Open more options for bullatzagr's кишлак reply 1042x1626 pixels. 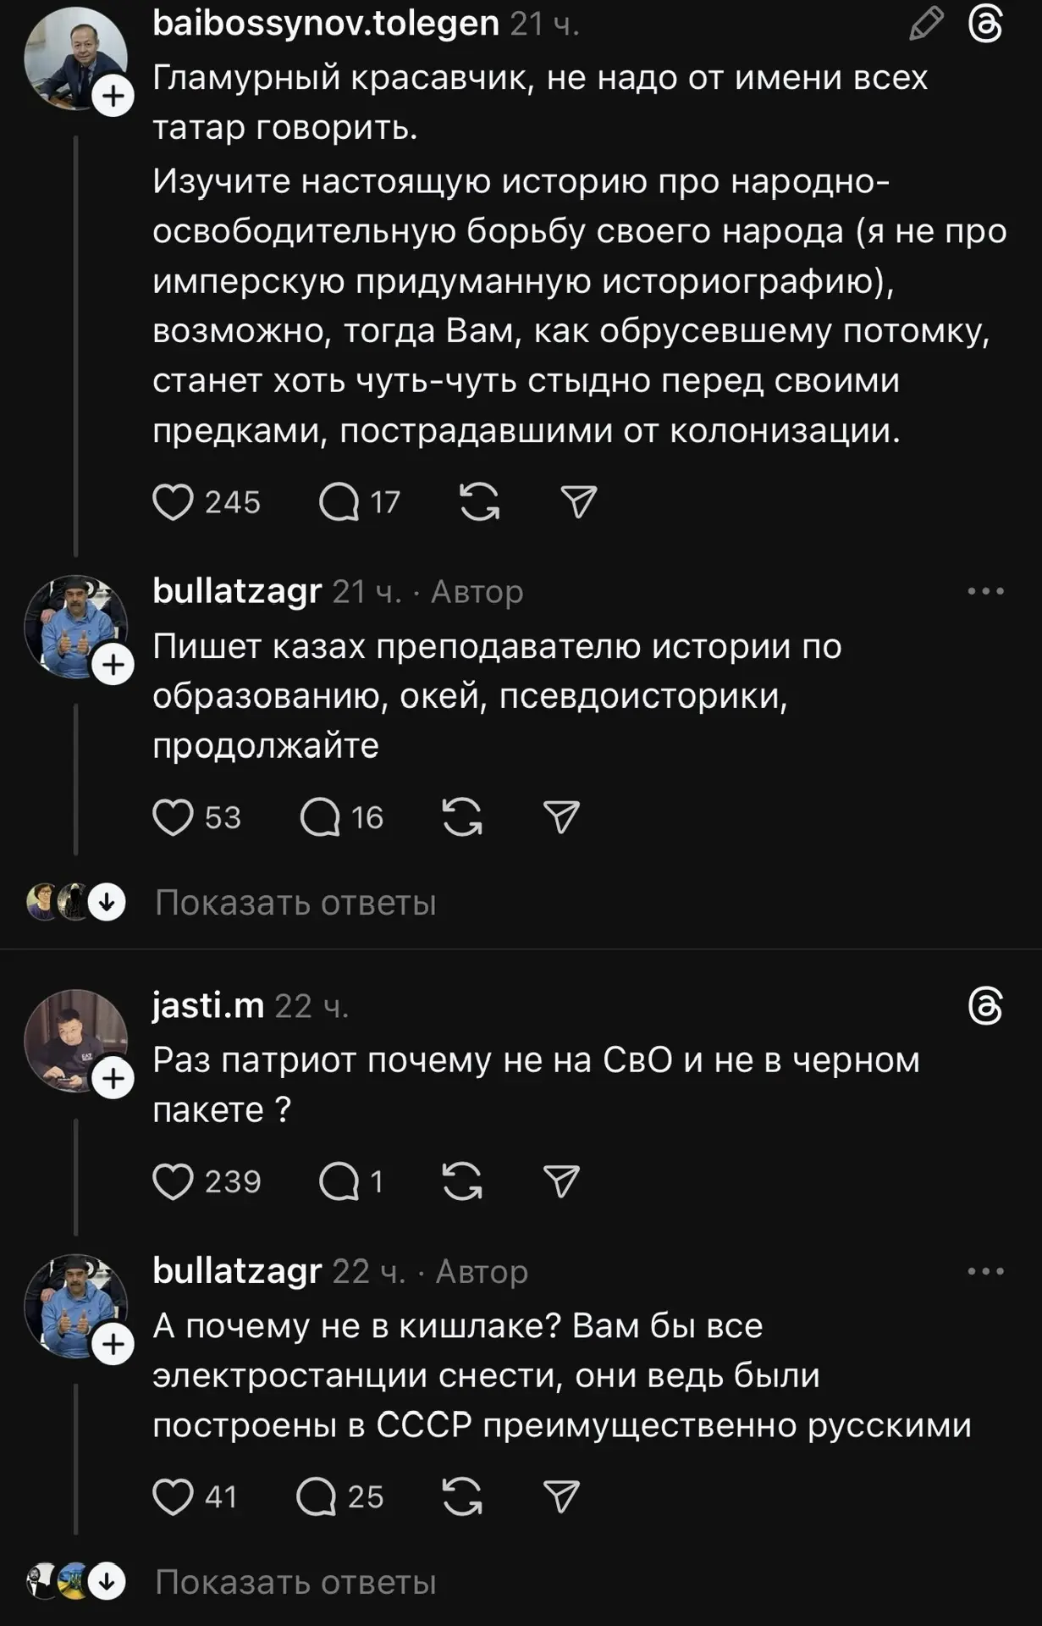coord(985,1271)
